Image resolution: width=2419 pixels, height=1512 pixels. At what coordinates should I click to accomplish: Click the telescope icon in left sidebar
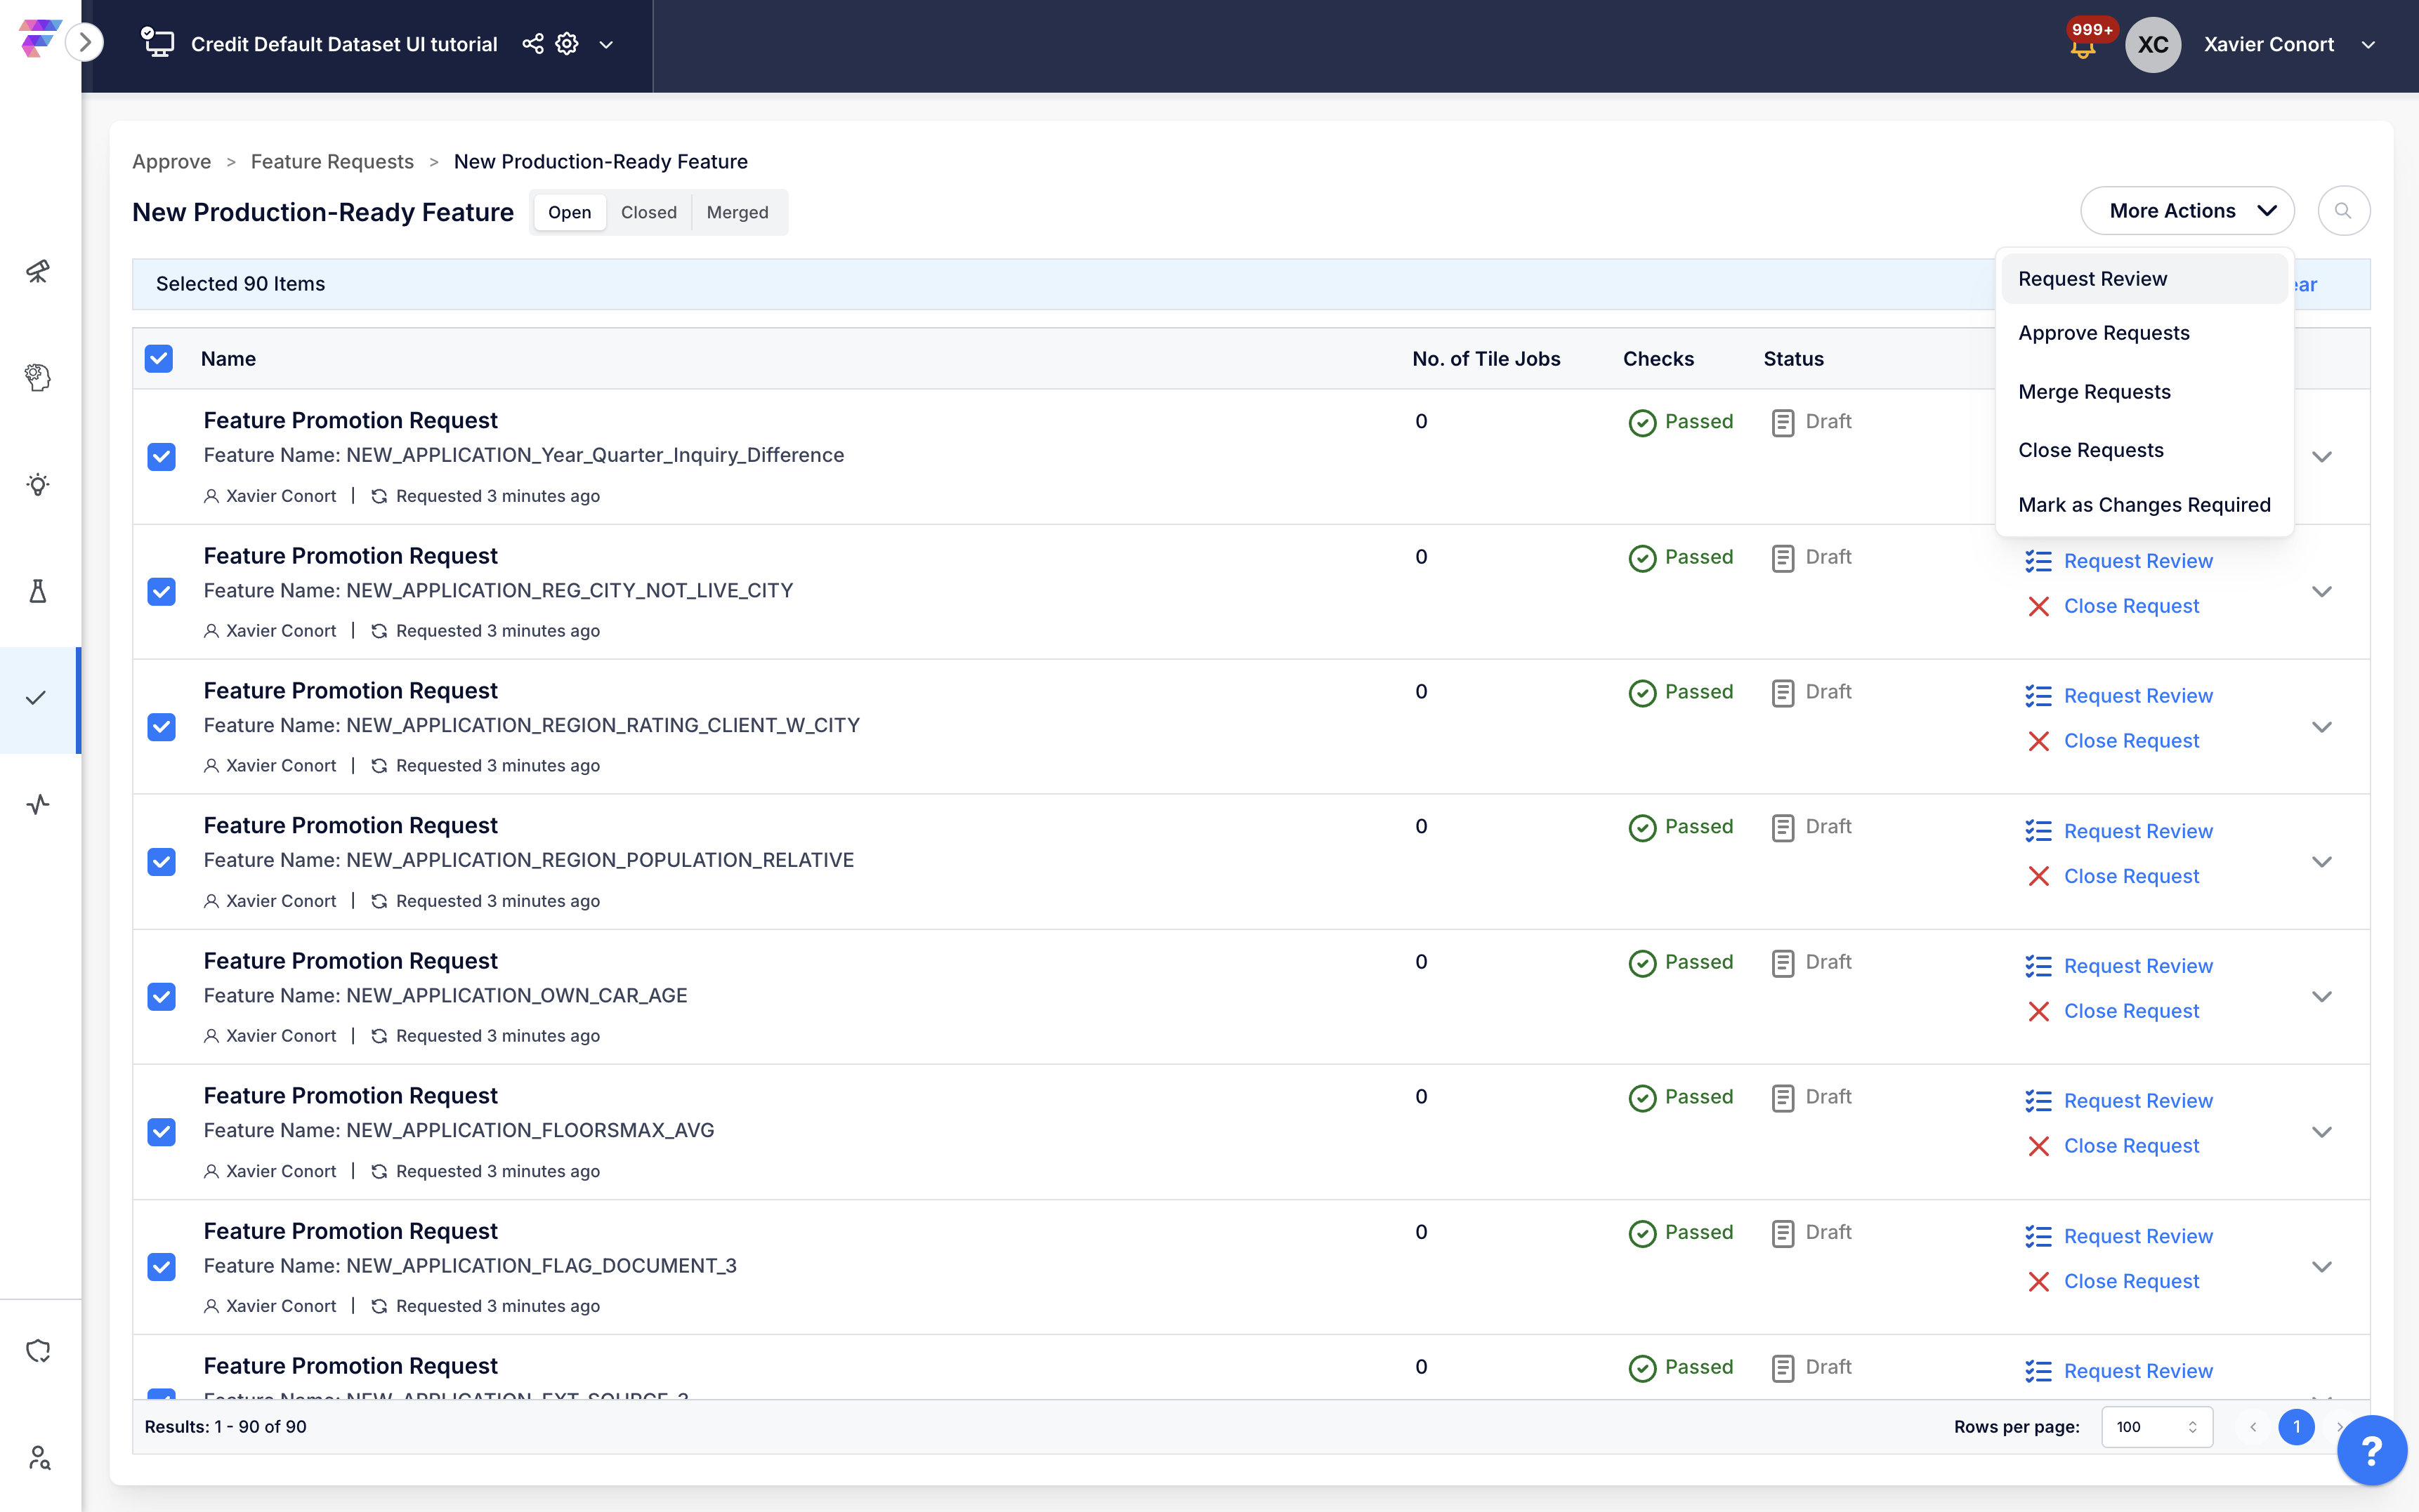tap(38, 271)
